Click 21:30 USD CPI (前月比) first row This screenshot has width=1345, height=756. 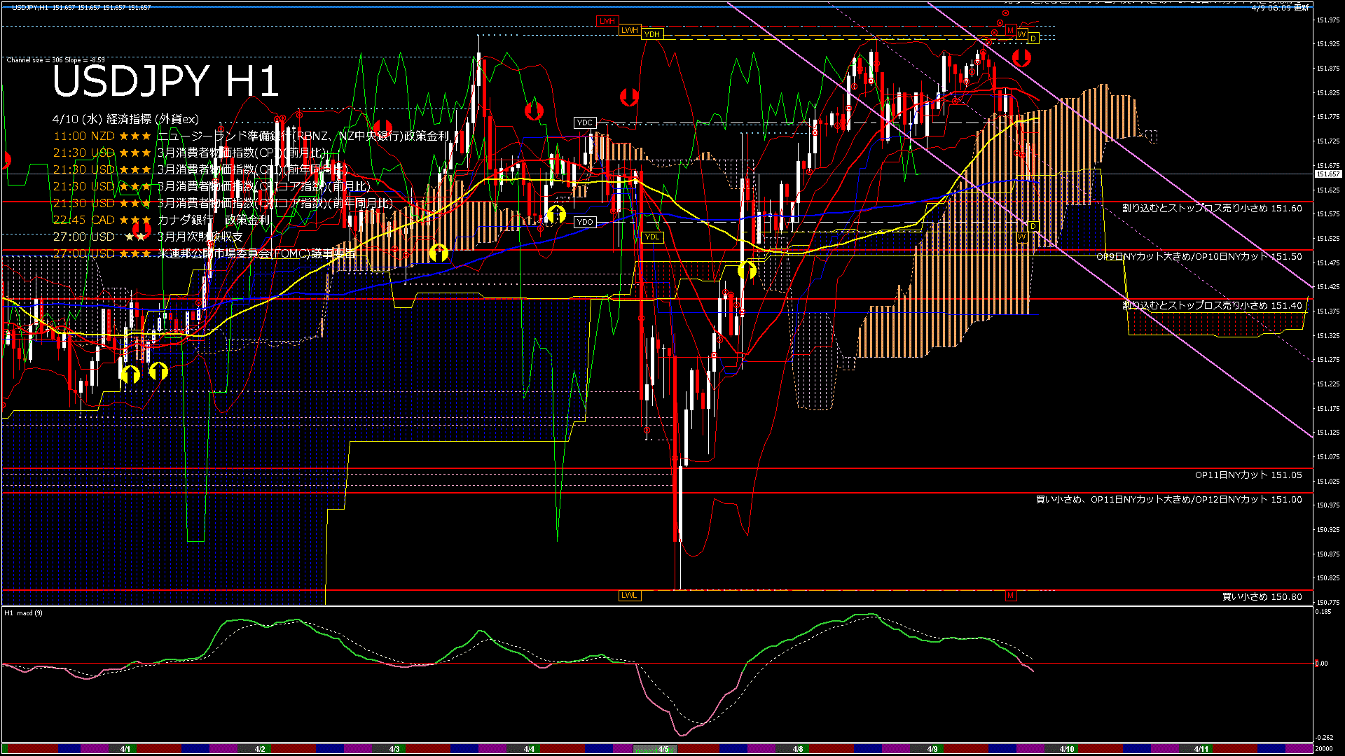(x=189, y=153)
